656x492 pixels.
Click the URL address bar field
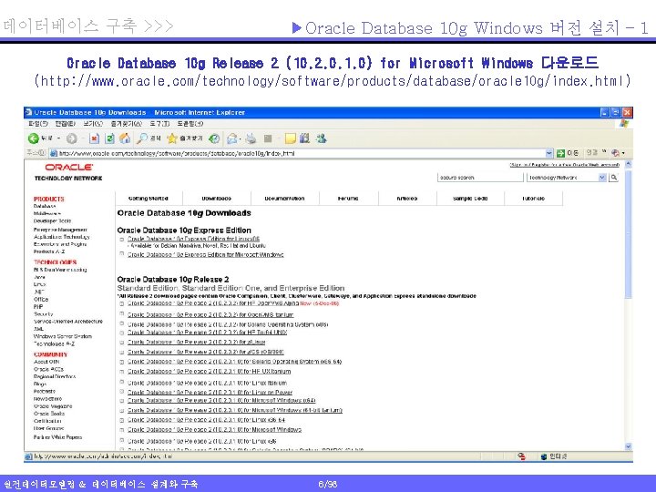tap(302, 154)
